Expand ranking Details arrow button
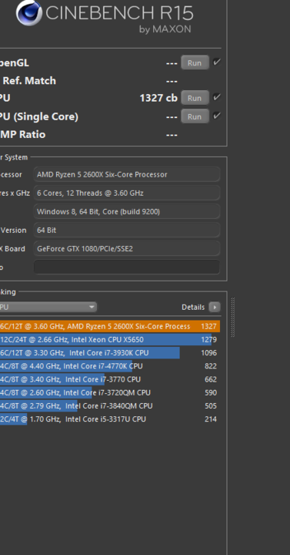Image resolution: width=290 pixels, height=555 pixels. coord(215,307)
